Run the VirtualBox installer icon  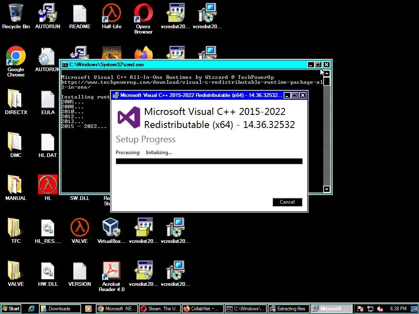pos(111,231)
